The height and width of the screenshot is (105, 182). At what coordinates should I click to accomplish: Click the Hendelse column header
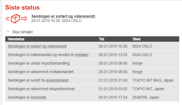[x=16, y=39]
